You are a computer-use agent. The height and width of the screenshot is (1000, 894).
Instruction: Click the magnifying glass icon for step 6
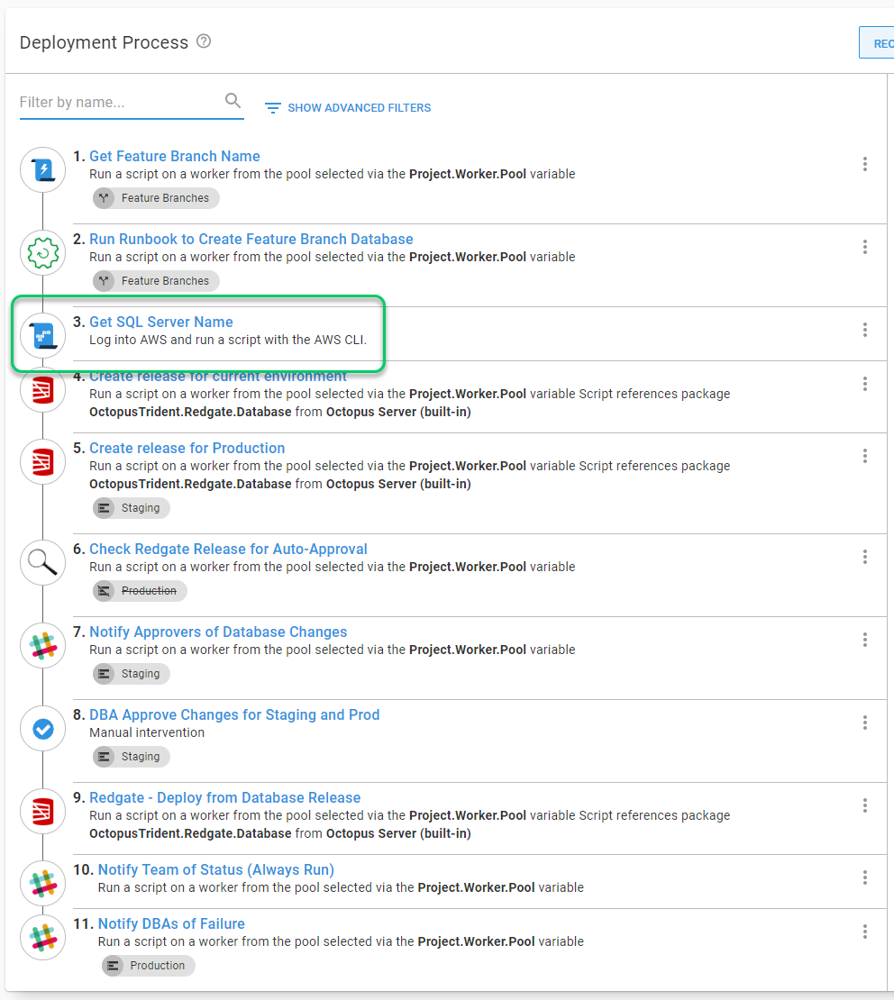point(43,563)
